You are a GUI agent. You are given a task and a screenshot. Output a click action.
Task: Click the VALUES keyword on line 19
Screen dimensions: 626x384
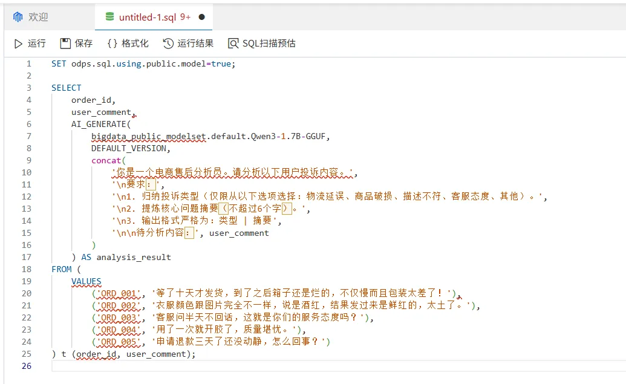click(x=86, y=281)
